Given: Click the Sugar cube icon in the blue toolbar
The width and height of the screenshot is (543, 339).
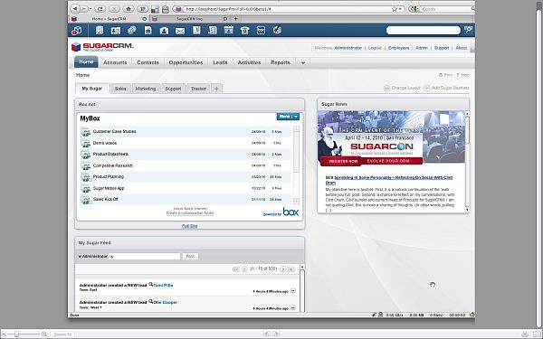Looking at the screenshot, I should (x=77, y=31).
